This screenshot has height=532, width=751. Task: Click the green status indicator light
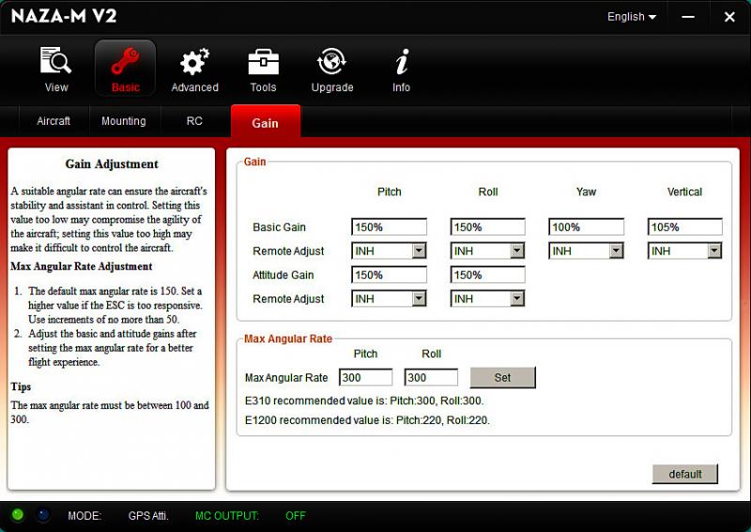(18, 515)
